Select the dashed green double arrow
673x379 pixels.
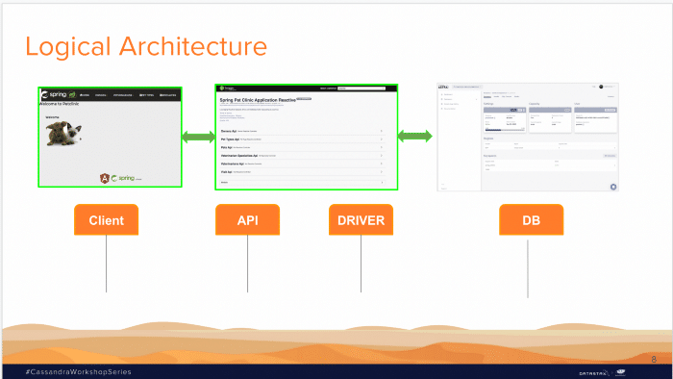414,136
